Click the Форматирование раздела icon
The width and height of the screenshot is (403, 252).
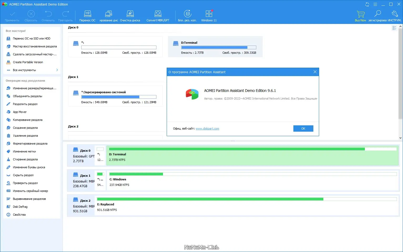click(x=8, y=144)
